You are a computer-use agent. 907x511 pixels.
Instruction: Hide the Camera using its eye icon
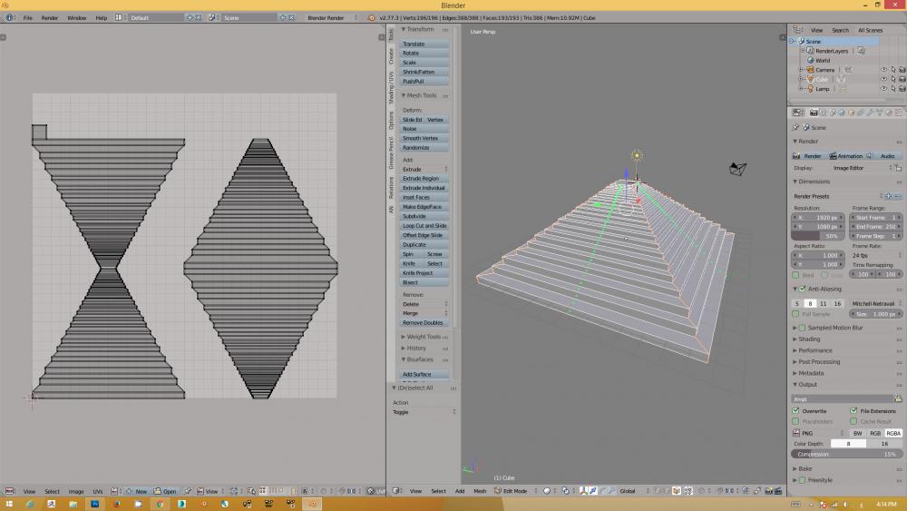pyautogui.click(x=883, y=69)
